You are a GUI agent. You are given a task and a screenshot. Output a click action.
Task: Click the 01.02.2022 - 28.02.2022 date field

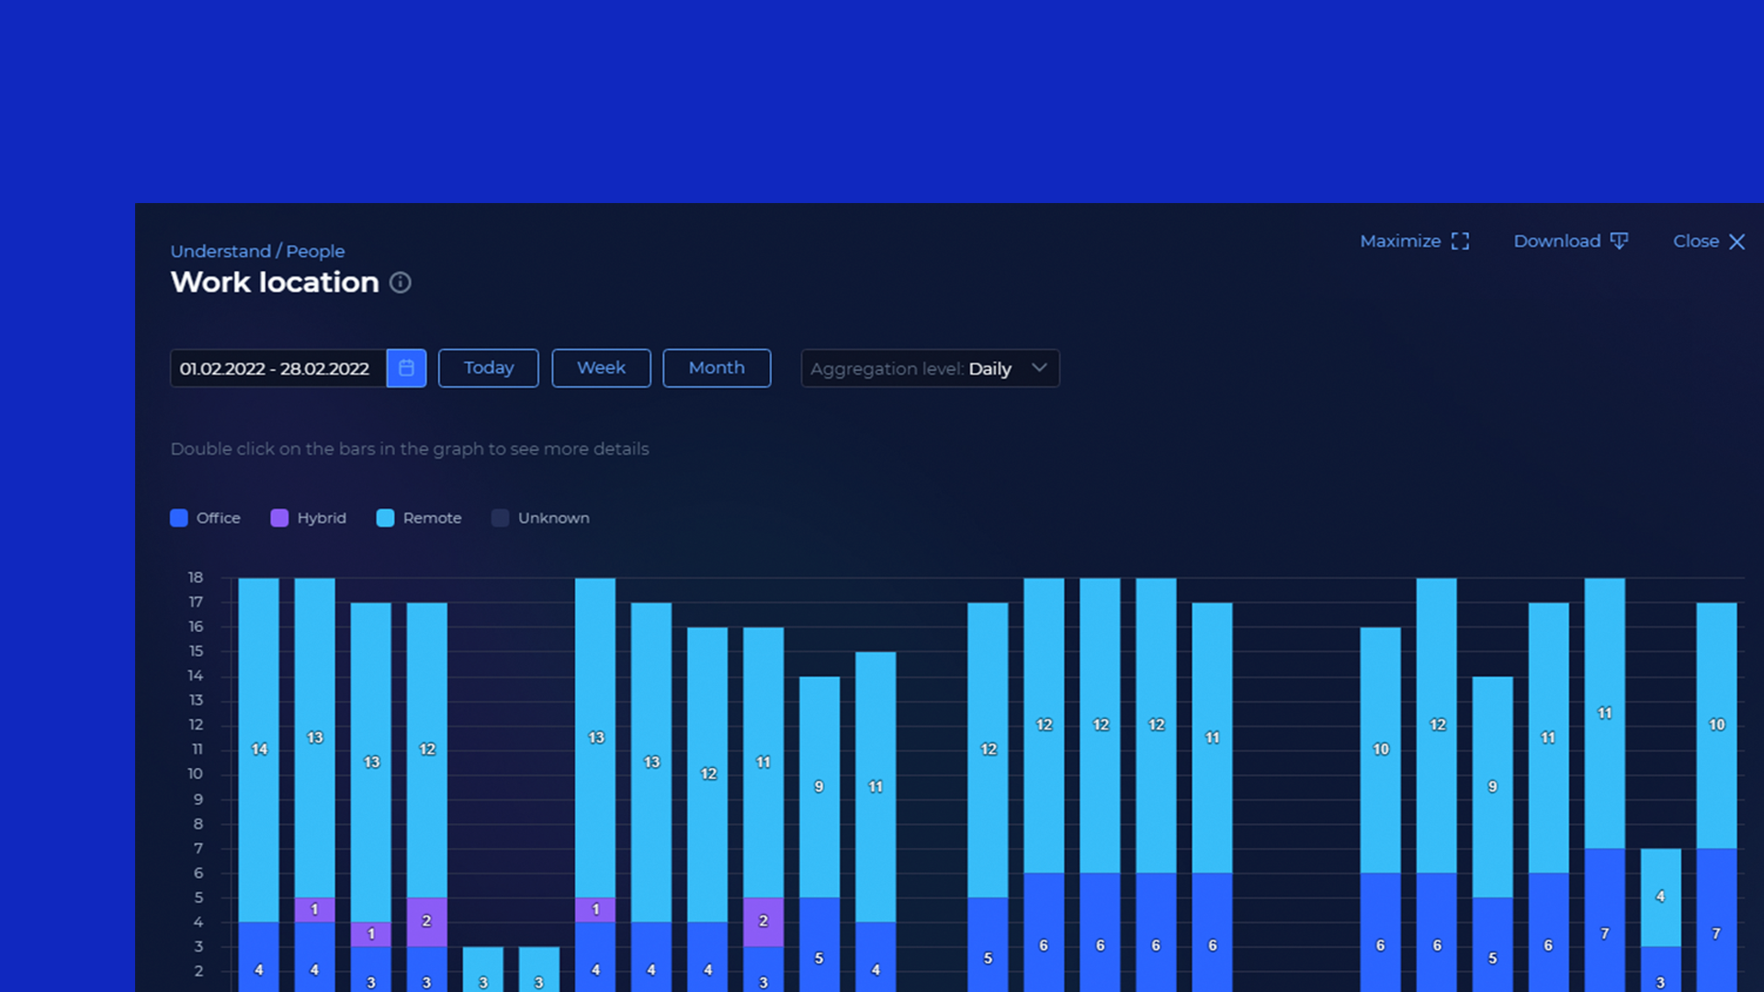(x=277, y=368)
